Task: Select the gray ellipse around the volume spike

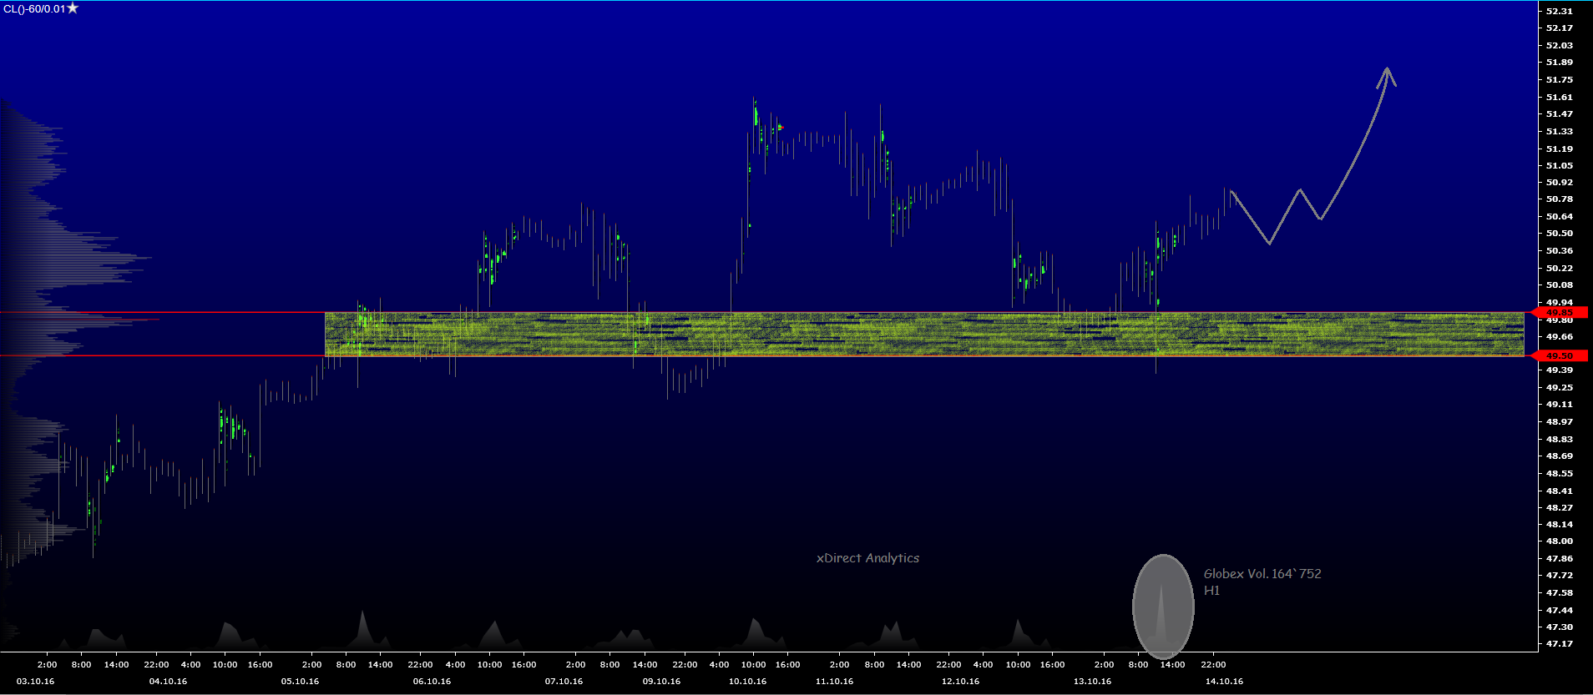Action: 1163,607
